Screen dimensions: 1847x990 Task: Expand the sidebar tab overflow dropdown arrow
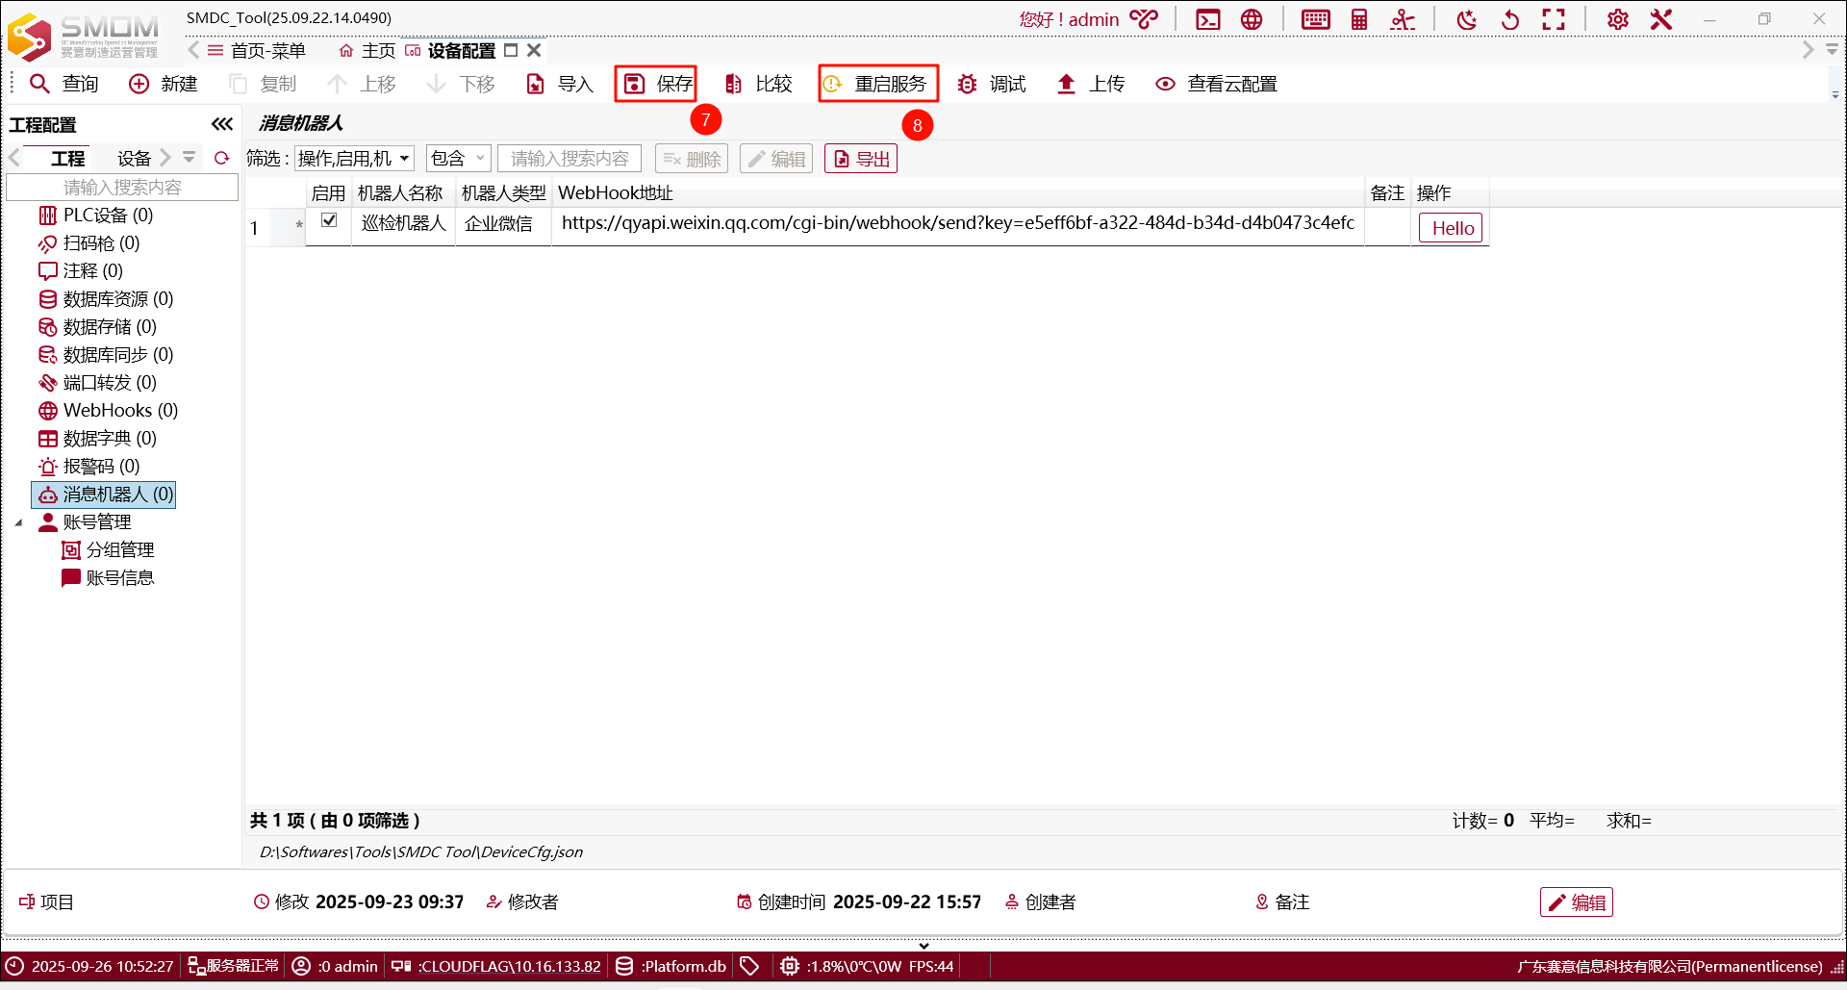(x=190, y=157)
